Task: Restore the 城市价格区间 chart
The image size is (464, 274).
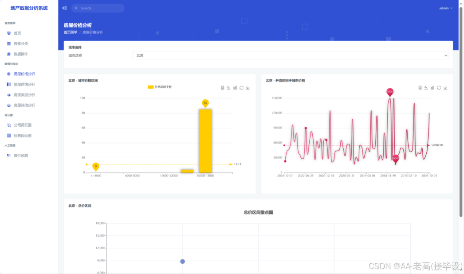Action: (x=241, y=88)
